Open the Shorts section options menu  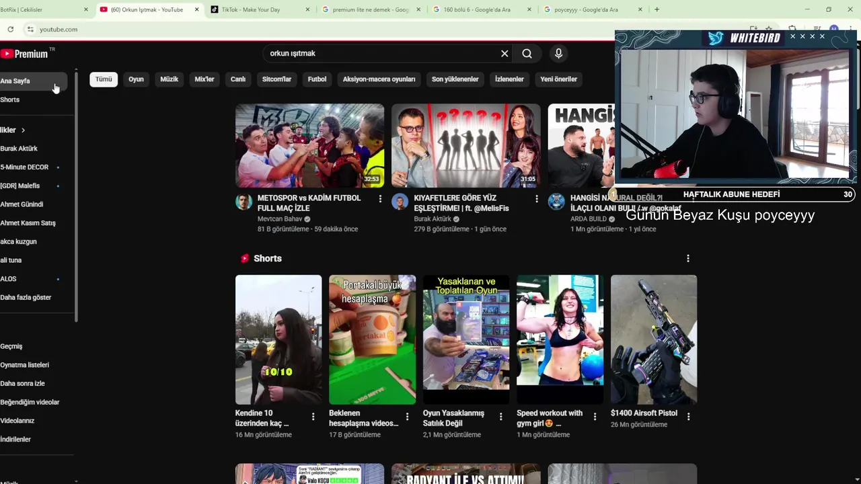point(687,258)
